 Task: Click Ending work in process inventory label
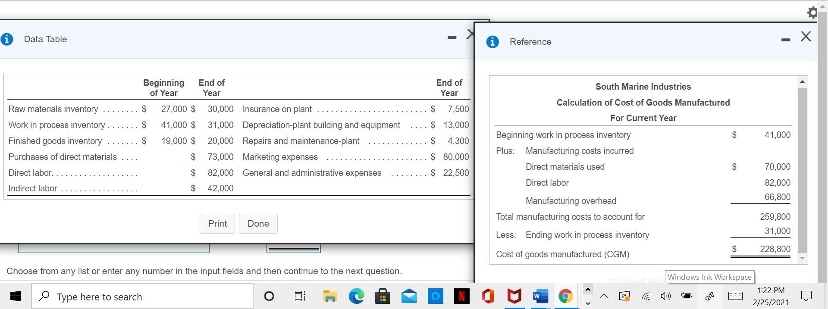[587, 235]
